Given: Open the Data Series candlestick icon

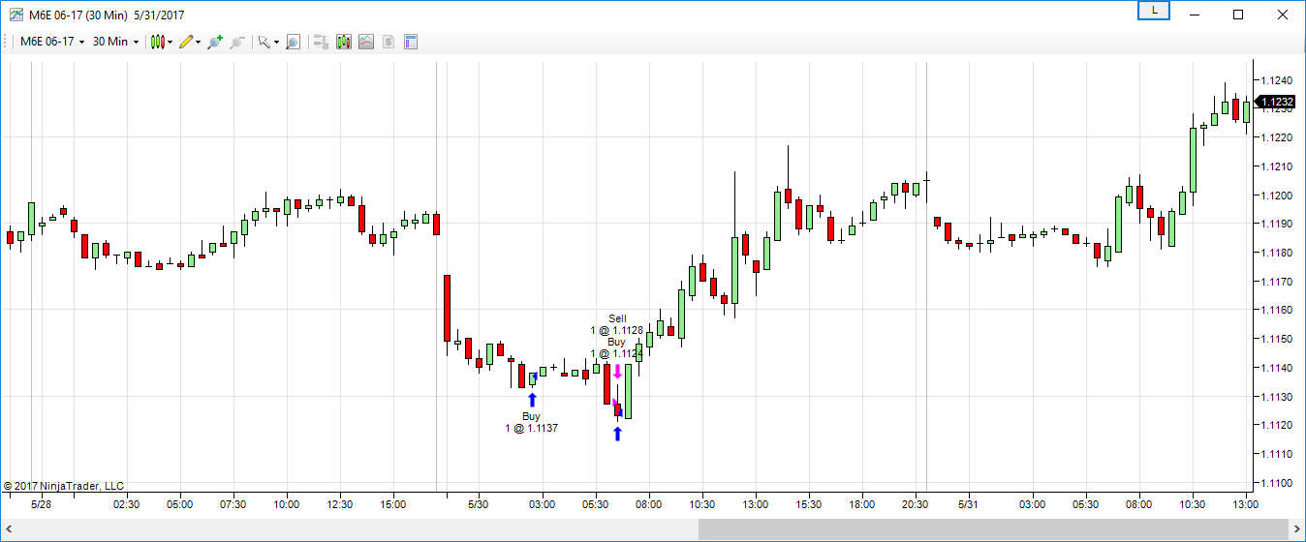Looking at the screenshot, I should (x=344, y=42).
